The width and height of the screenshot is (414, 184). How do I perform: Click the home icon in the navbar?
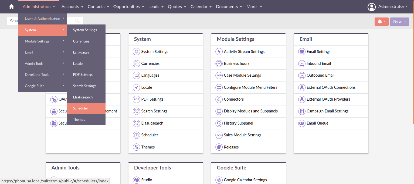(x=11, y=6)
